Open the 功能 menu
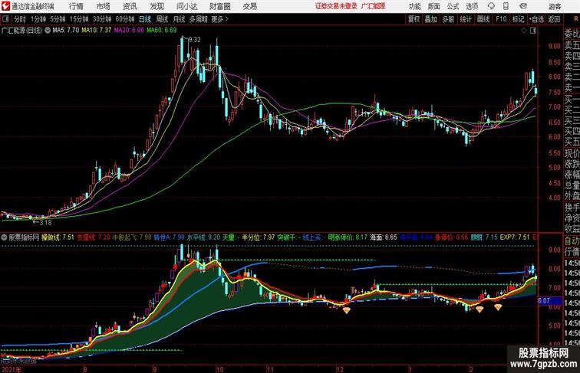 (x=414, y=6)
